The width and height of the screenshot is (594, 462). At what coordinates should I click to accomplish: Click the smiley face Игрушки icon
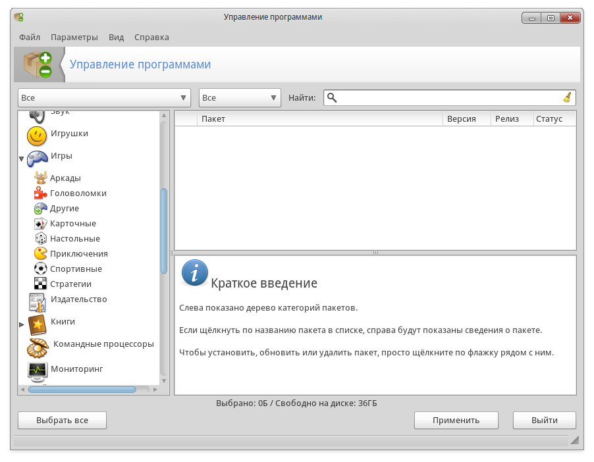pyautogui.click(x=37, y=136)
